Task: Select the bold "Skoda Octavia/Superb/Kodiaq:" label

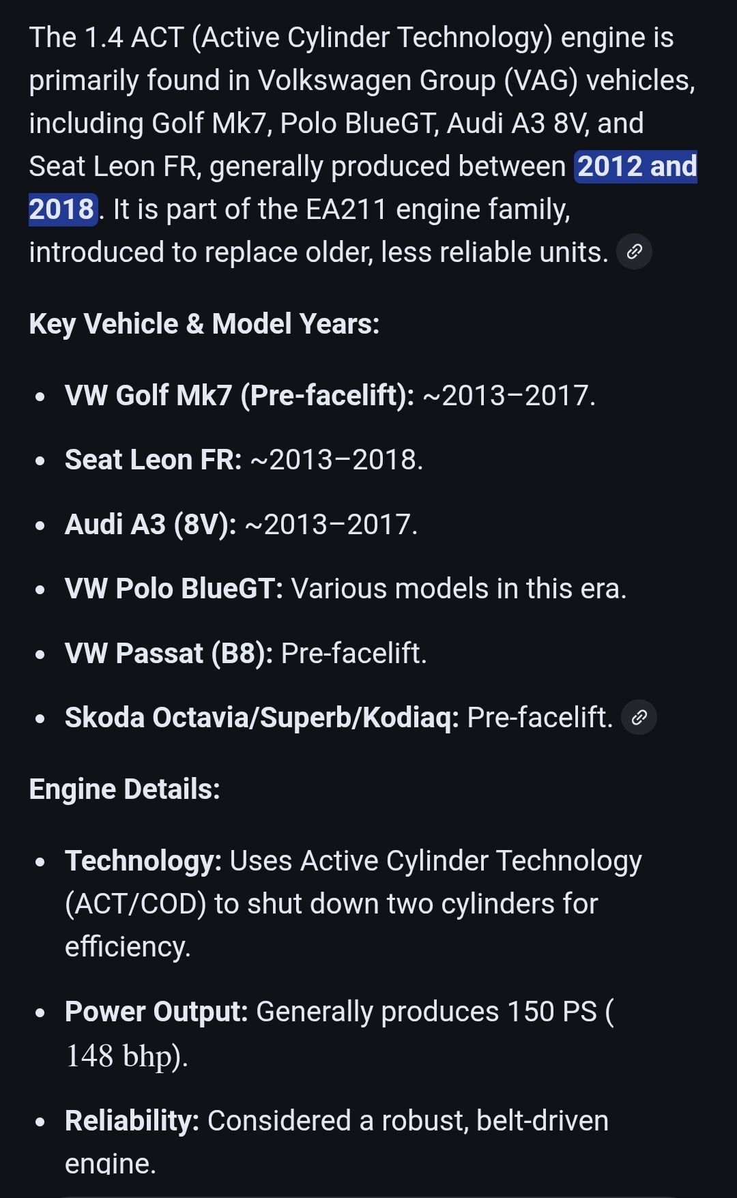Action: click(261, 717)
